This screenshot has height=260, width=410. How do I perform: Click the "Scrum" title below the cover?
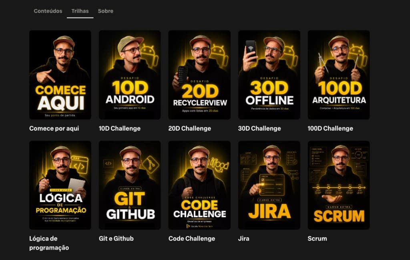(318, 238)
